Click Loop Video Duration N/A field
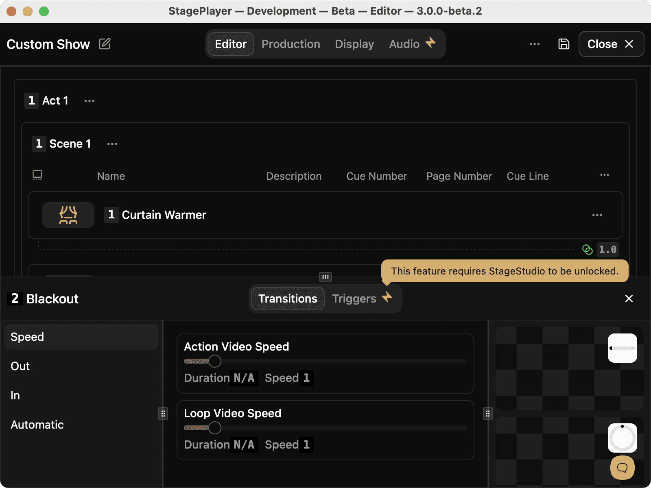This screenshot has width=651, height=488. (244, 444)
